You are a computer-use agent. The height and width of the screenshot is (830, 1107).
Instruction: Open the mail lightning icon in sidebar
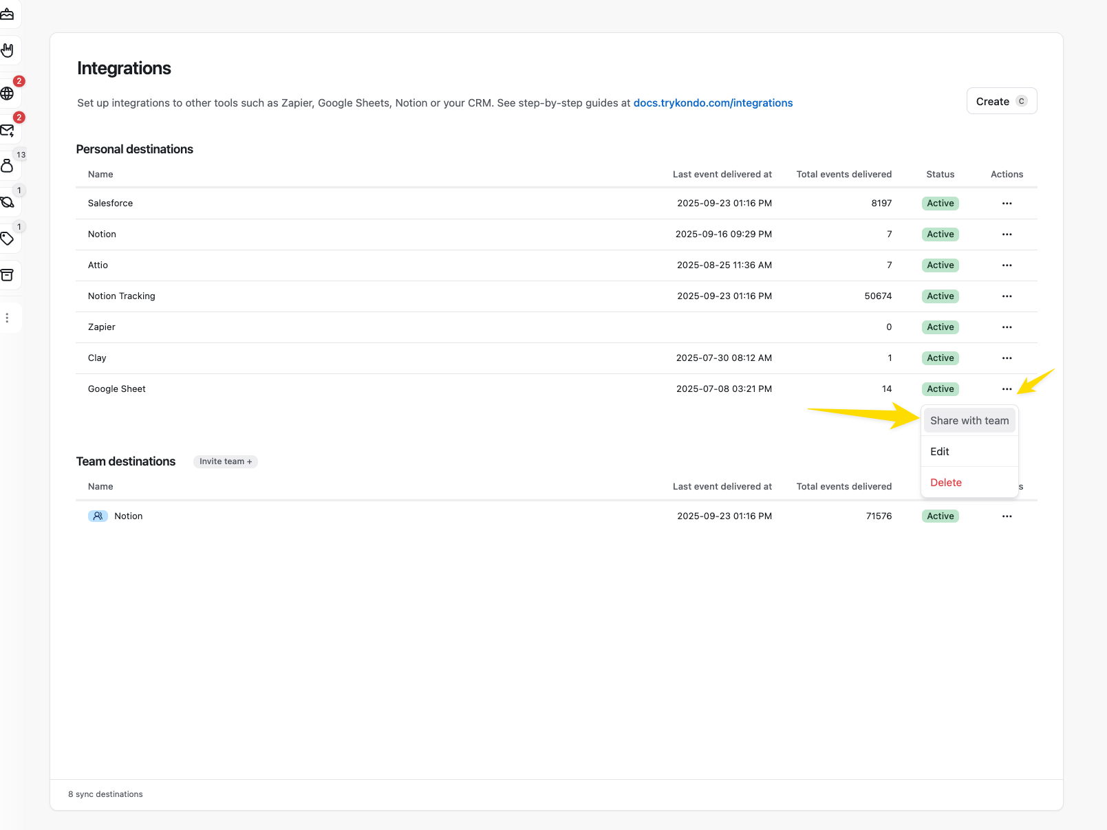pyautogui.click(x=7, y=130)
